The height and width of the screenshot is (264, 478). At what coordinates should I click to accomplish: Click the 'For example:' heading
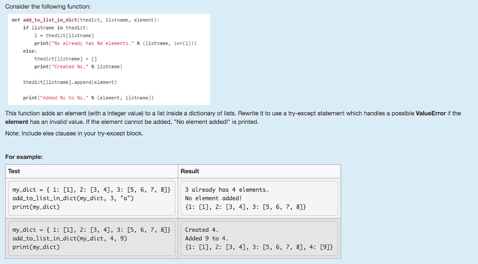pos(24,157)
